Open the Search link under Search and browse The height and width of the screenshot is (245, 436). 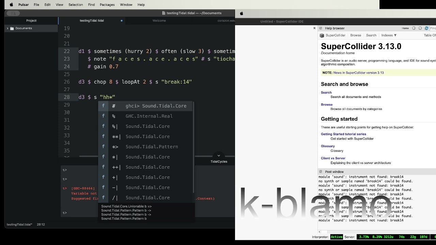click(x=326, y=93)
